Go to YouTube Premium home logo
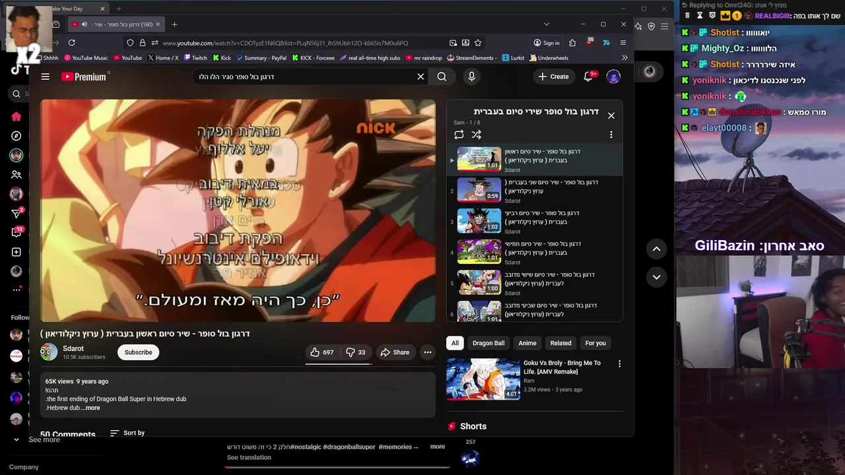The height and width of the screenshot is (475, 845). click(x=84, y=77)
